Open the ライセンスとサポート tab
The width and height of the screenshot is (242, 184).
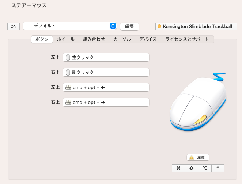point(187,39)
